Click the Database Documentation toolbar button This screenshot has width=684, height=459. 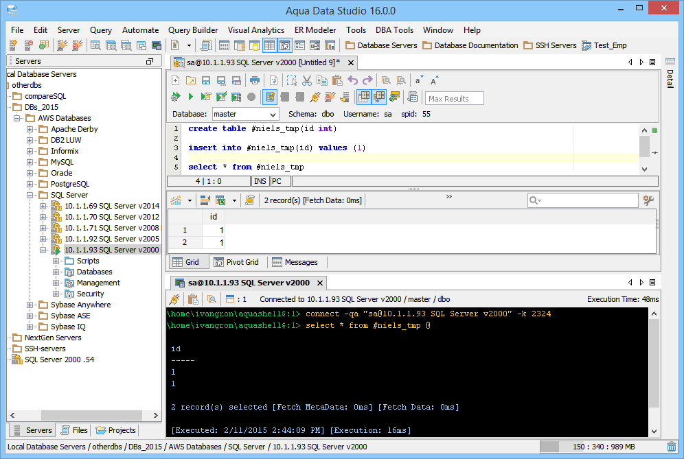coord(470,45)
